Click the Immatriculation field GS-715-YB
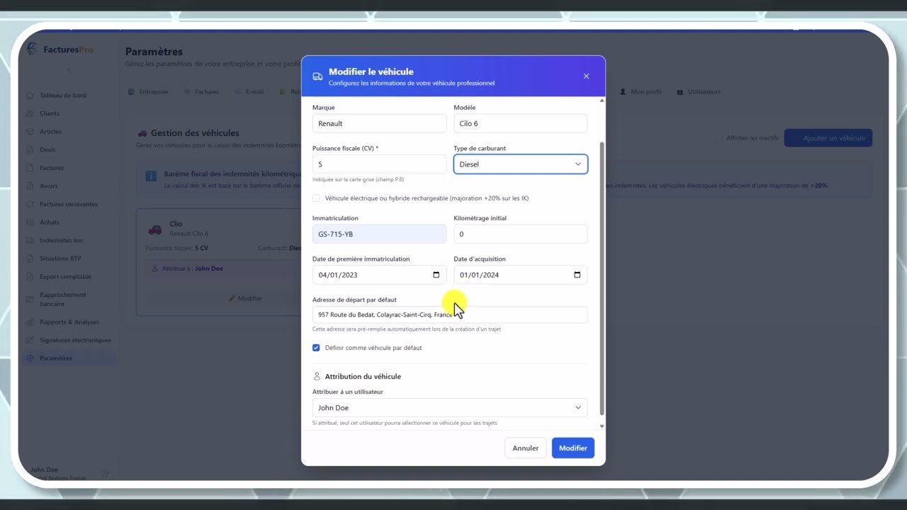The width and height of the screenshot is (907, 510). coord(379,234)
